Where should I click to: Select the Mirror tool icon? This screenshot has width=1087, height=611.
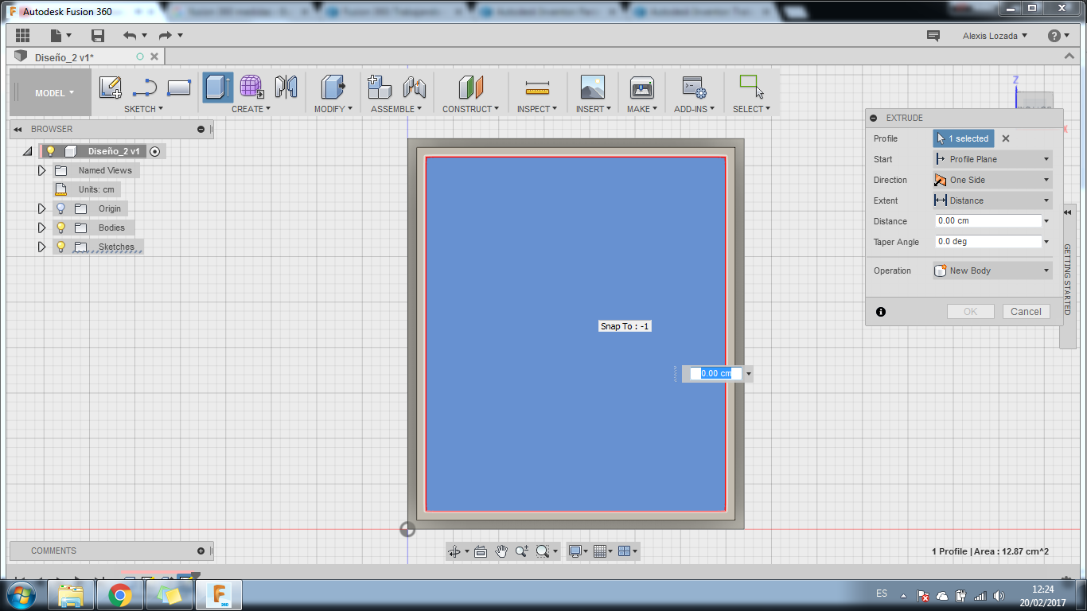pos(286,88)
